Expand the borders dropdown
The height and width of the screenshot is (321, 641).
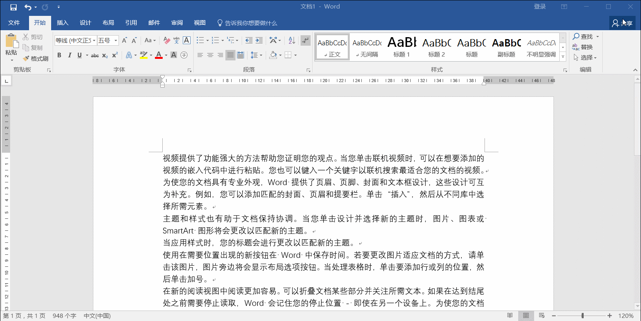pos(296,55)
